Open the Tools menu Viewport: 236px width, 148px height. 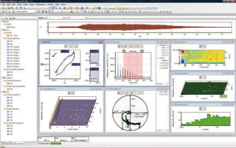19,4
